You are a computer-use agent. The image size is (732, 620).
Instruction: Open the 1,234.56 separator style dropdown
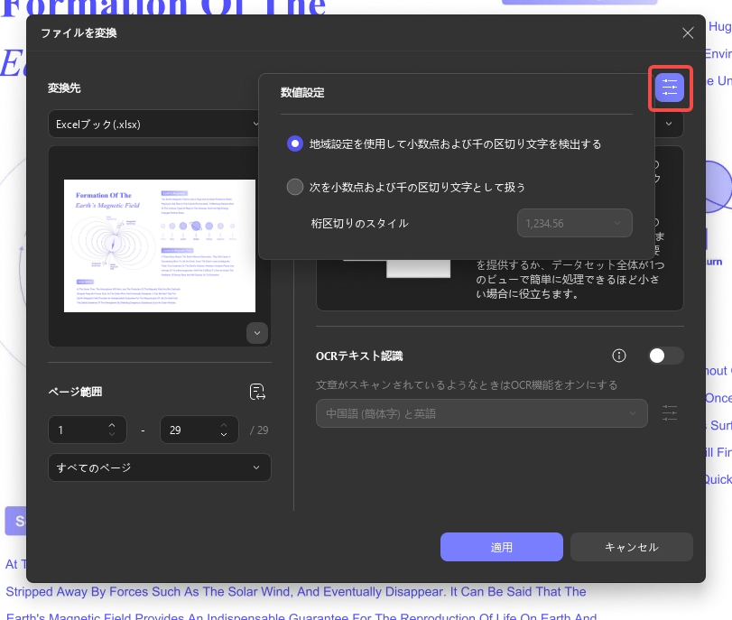[574, 223]
